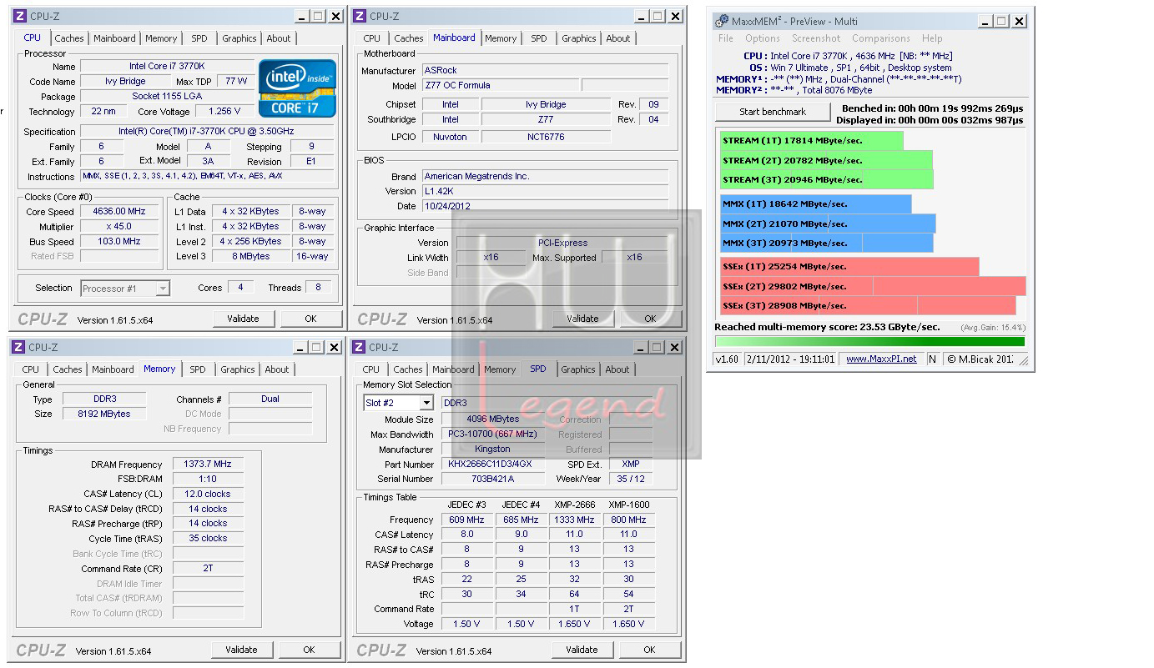Validate in the Mainboard-tab CPU-Z window
Viewport: 1154px width, 668px height.
tap(582, 319)
